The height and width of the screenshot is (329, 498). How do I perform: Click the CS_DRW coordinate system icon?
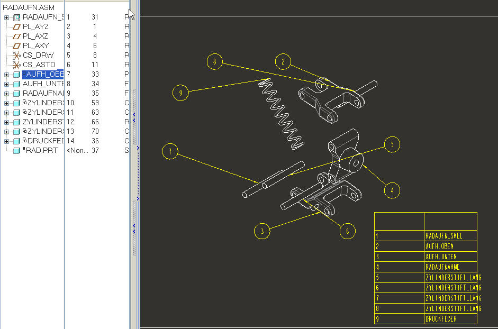[x=16, y=56]
